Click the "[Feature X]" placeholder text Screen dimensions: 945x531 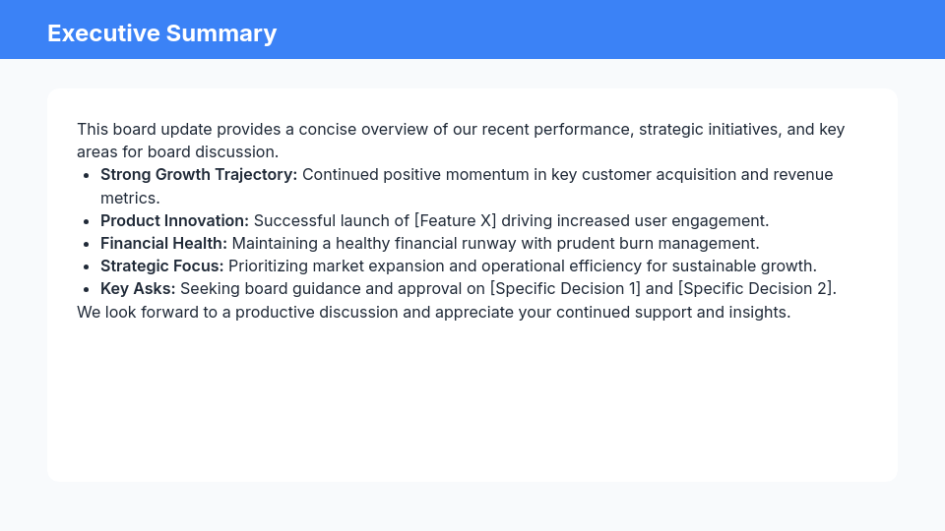pyautogui.click(x=455, y=220)
